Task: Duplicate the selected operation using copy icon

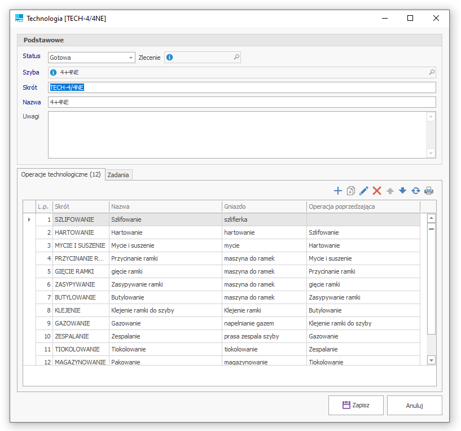Action: [351, 191]
